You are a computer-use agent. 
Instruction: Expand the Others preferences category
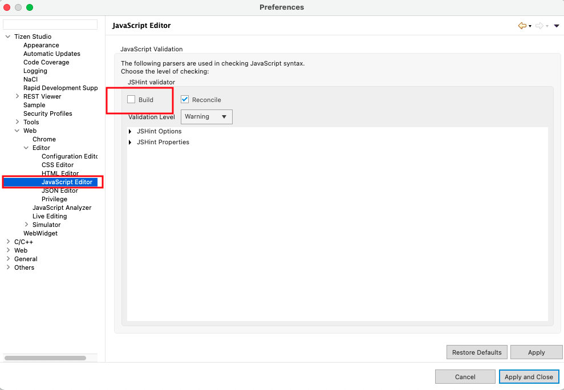point(9,267)
